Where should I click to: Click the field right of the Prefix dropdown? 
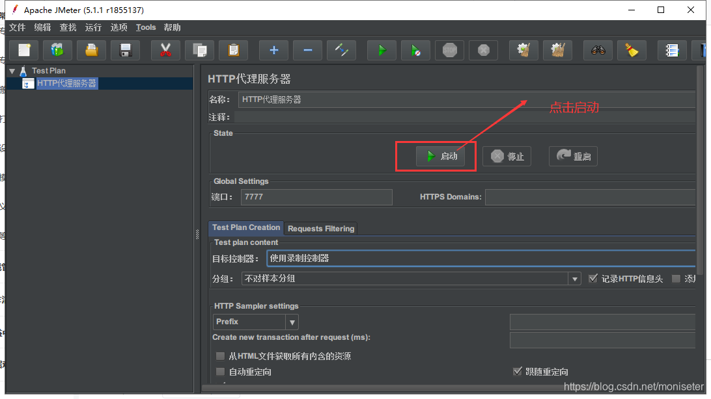point(603,322)
